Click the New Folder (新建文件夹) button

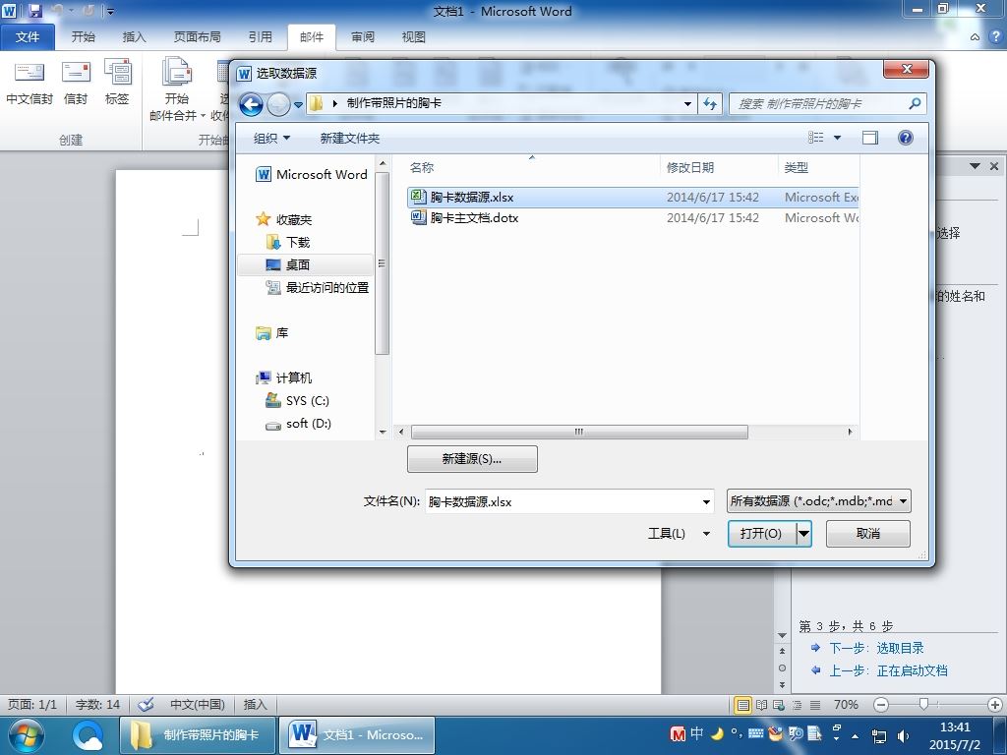pos(350,138)
